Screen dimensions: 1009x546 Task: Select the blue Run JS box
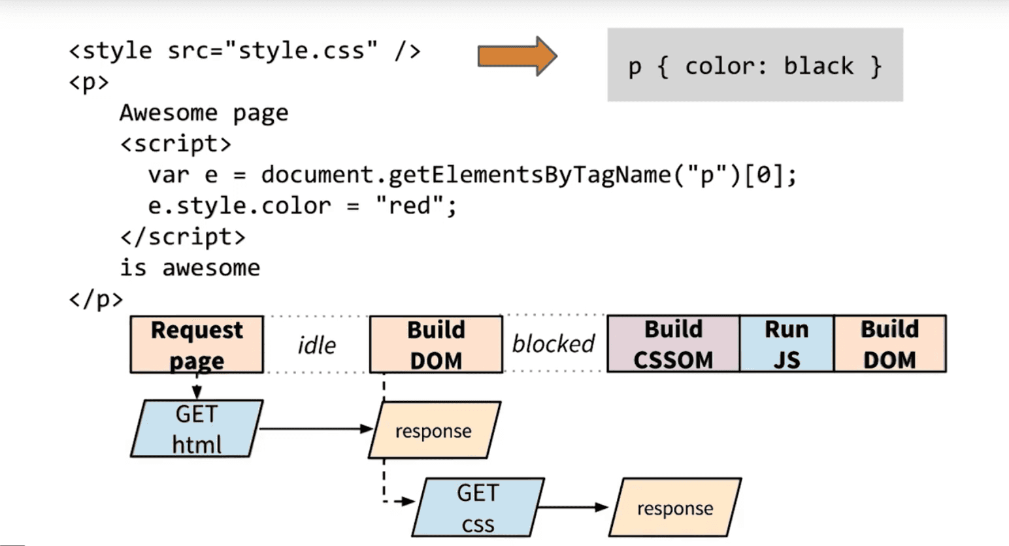786,344
